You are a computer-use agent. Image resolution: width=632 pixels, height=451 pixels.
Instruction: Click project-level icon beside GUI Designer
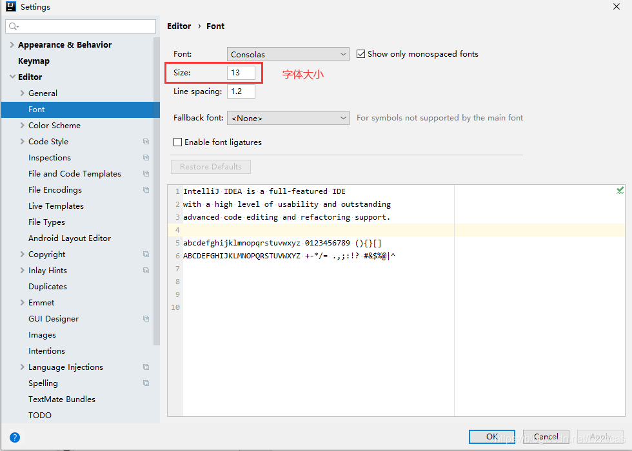(x=146, y=318)
